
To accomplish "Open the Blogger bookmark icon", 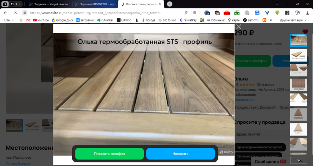I will pos(264,20).
